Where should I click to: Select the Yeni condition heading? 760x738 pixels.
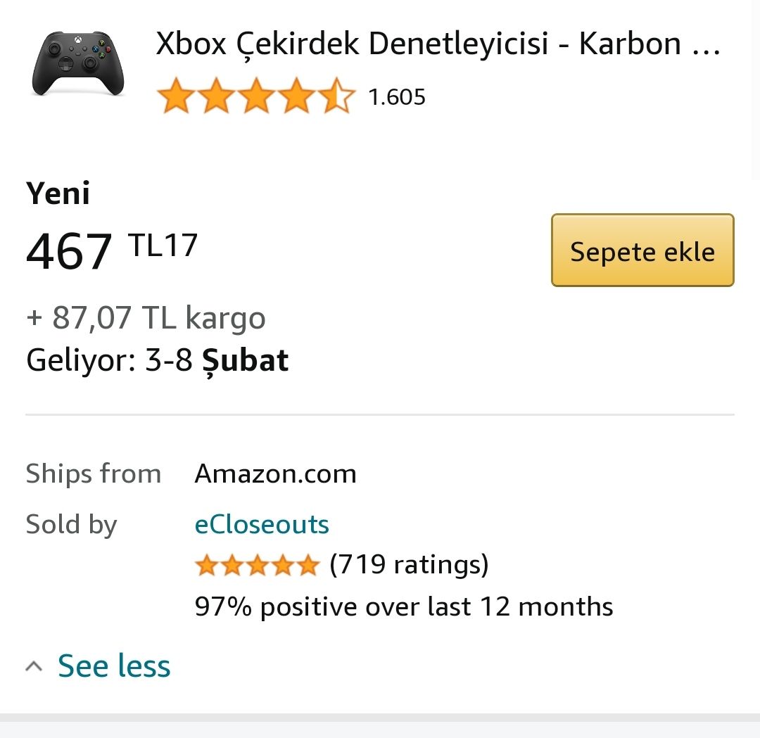(x=58, y=193)
